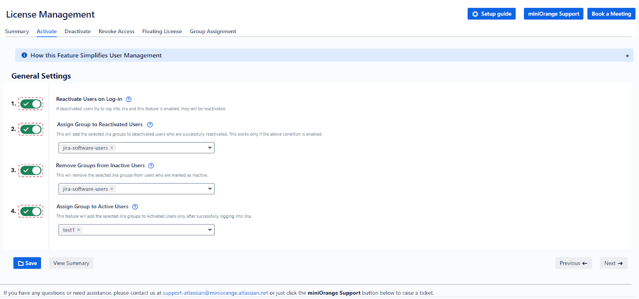The width and height of the screenshot is (639, 299).
Task: Save the general settings
Action: click(27, 263)
